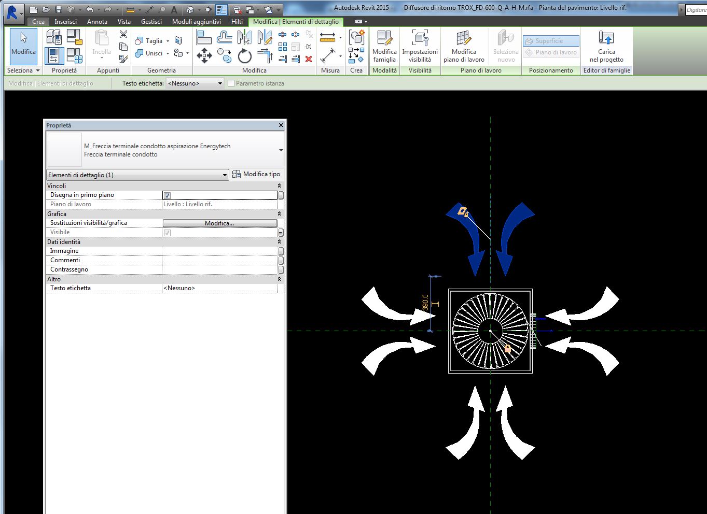The width and height of the screenshot is (707, 514).
Task: Click the Commenti value field
Action: tap(220, 260)
